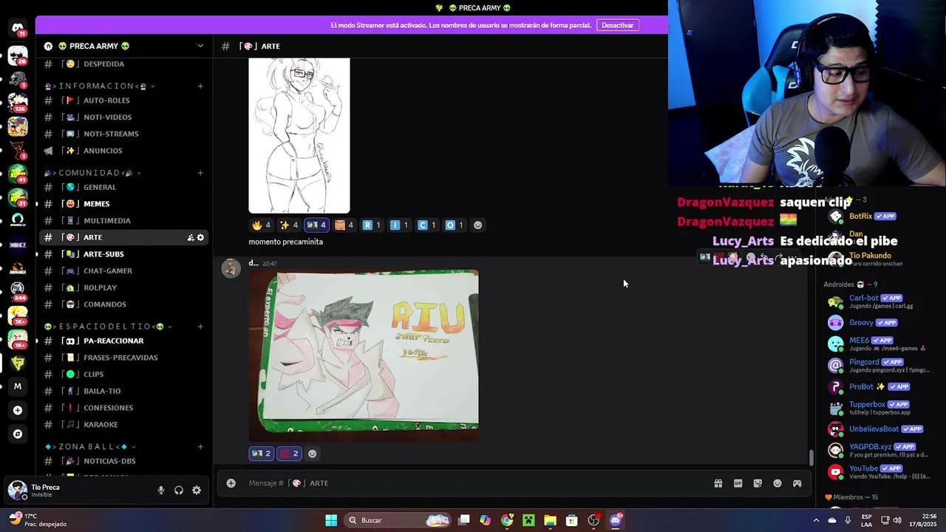
Task: Click avatar of user who posted at 22:47
Action: coord(231,267)
